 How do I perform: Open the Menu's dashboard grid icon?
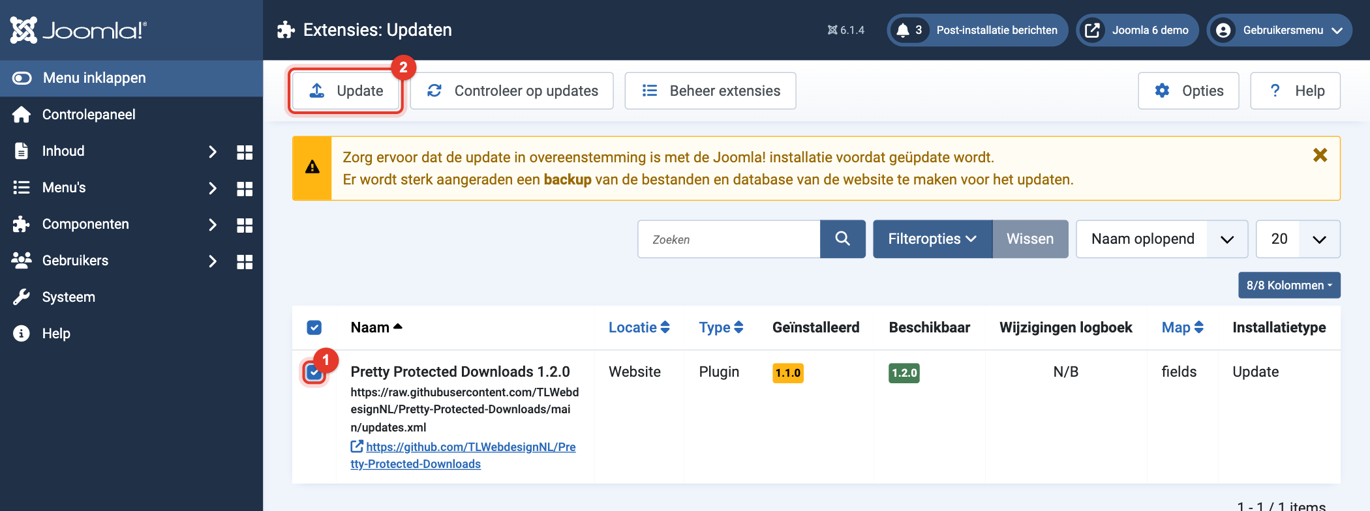[x=245, y=188]
